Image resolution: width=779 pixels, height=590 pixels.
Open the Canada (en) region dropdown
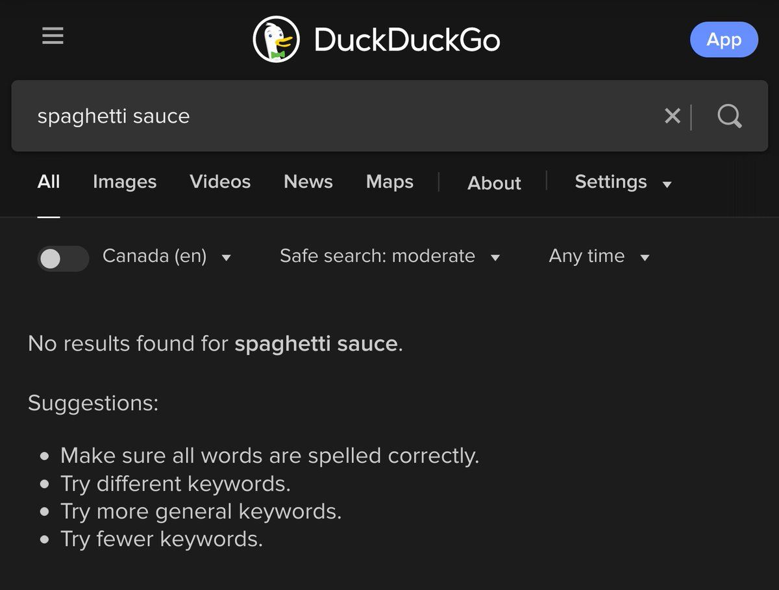pos(155,256)
